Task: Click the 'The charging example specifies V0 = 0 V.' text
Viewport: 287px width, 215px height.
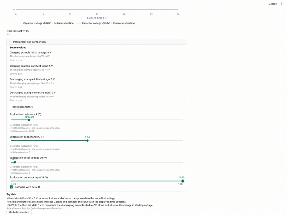Action: pos(30,56)
